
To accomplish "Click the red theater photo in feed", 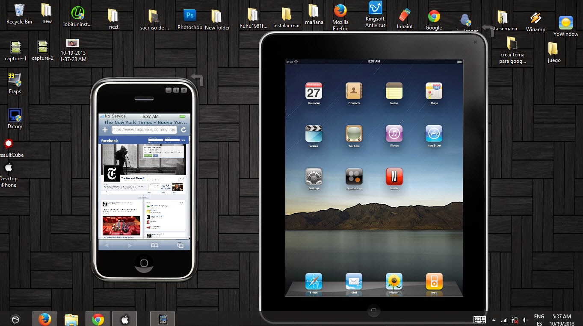I will click(x=121, y=226).
